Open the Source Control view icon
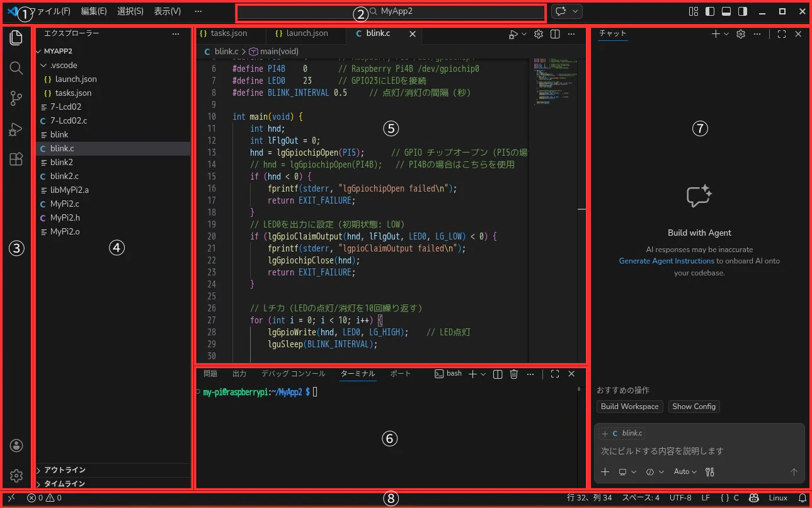Screen dimensions: 812x508 (x=16, y=98)
